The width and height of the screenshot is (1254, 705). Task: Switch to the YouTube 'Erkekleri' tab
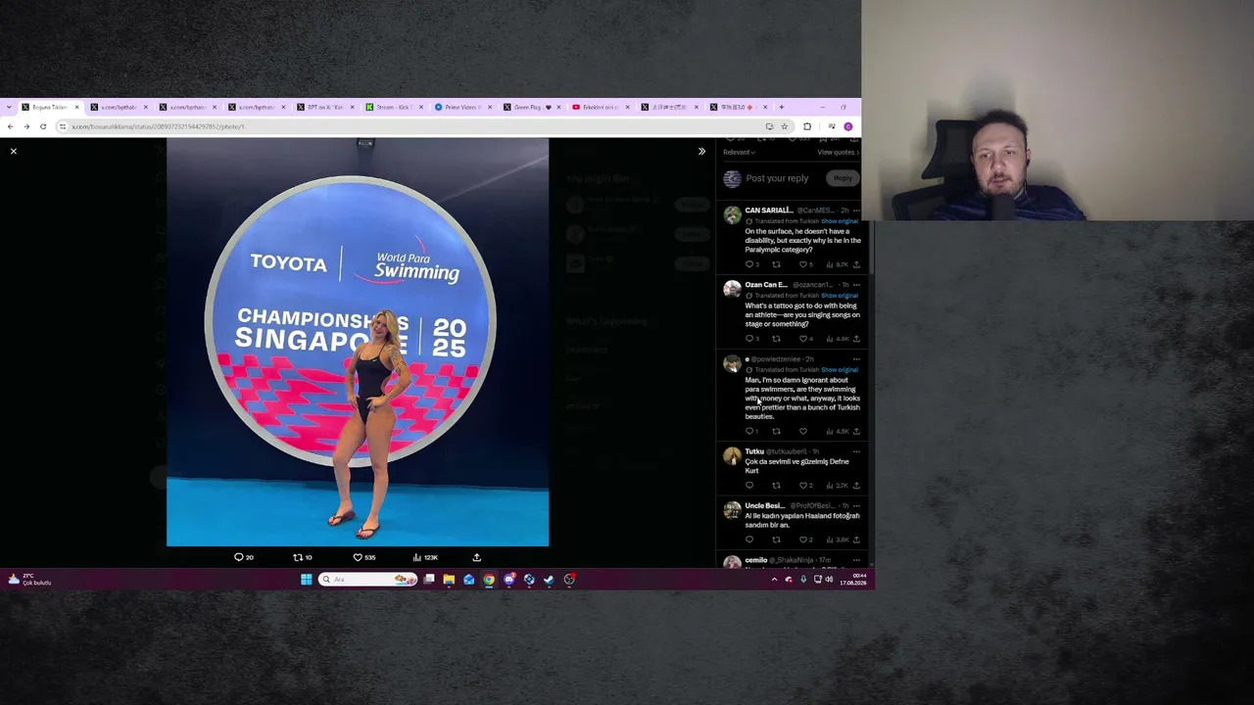[x=601, y=107]
